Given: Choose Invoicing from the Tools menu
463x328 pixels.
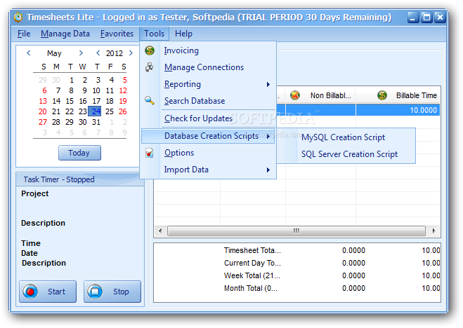Looking at the screenshot, I should (x=209, y=50).
